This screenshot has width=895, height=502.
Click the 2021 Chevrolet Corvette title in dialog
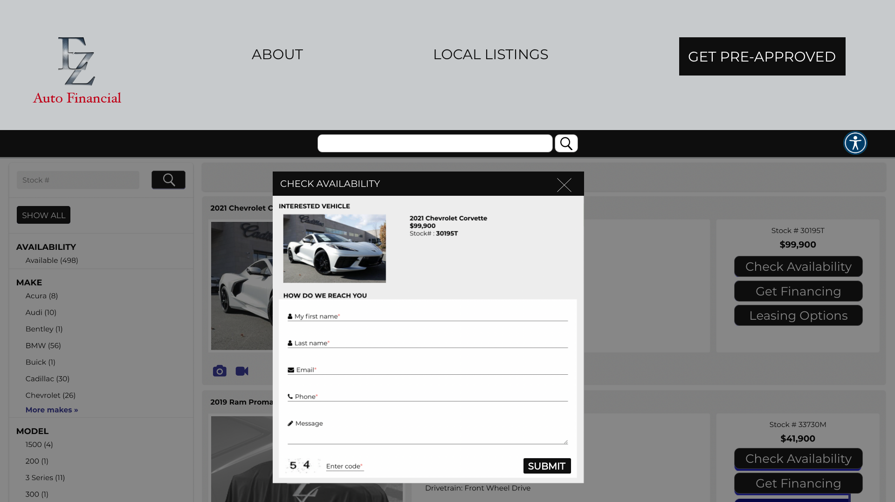click(x=448, y=218)
